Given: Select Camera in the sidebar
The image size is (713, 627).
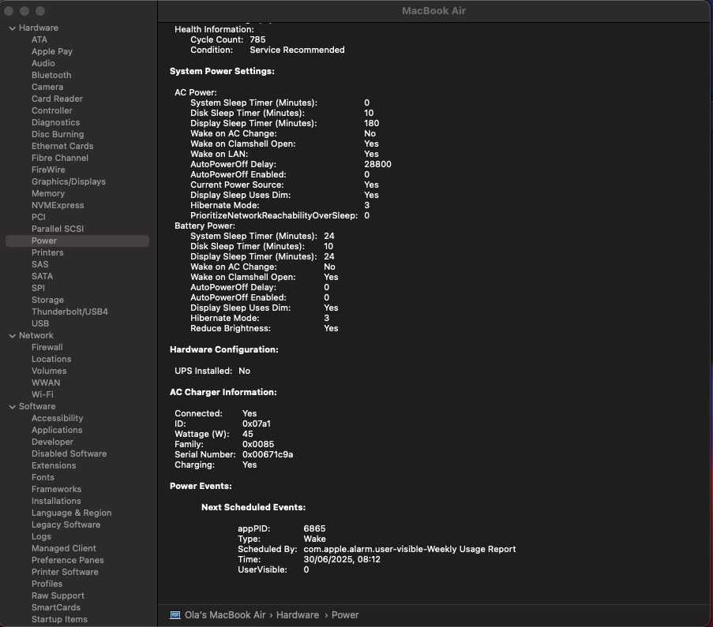Looking at the screenshot, I should [x=47, y=87].
